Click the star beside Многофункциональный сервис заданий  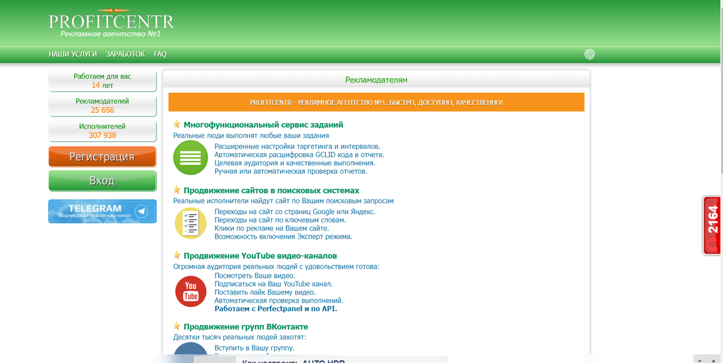click(177, 124)
